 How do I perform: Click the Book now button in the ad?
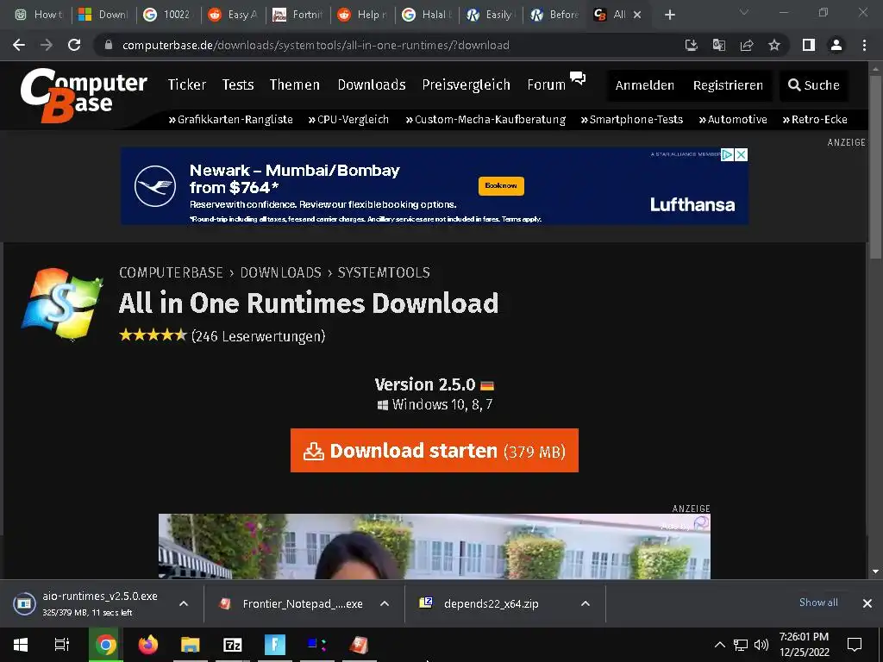pyautogui.click(x=501, y=186)
